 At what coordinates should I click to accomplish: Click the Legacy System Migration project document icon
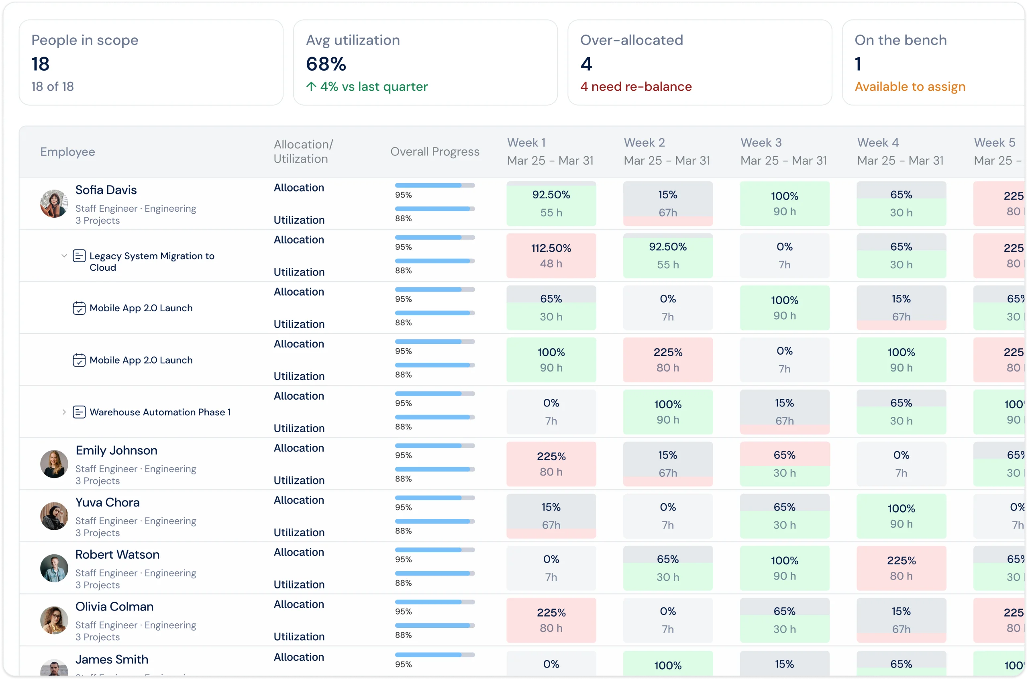click(79, 256)
